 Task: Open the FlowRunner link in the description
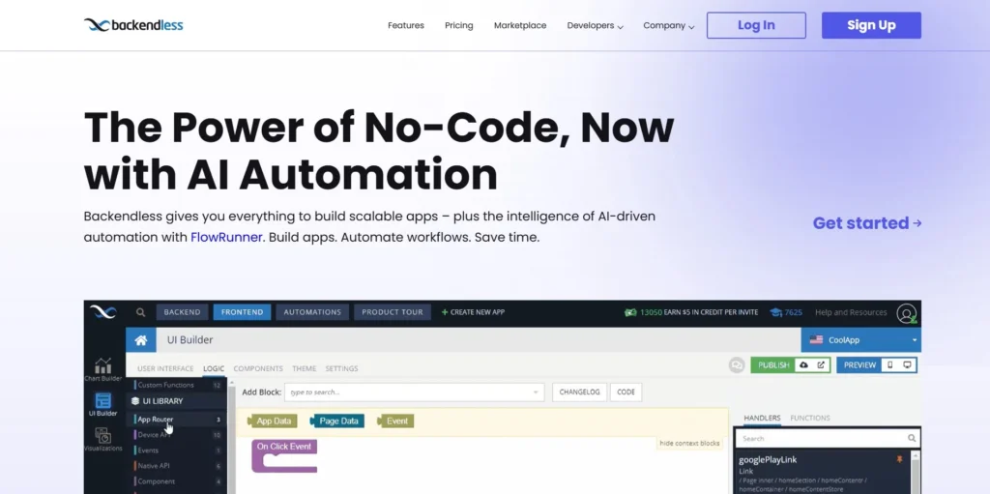tap(226, 238)
